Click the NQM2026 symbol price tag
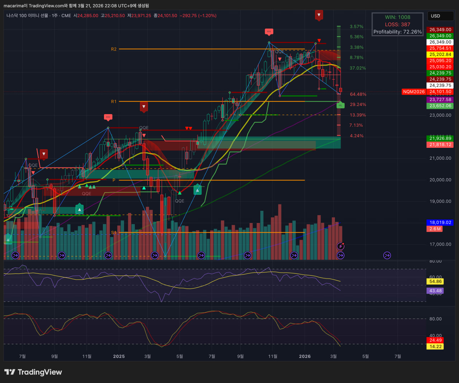This screenshot has height=383, width=459. pyautogui.click(x=413, y=92)
